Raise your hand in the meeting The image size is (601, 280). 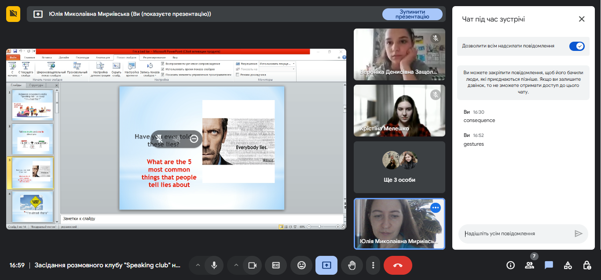[x=352, y=265]
